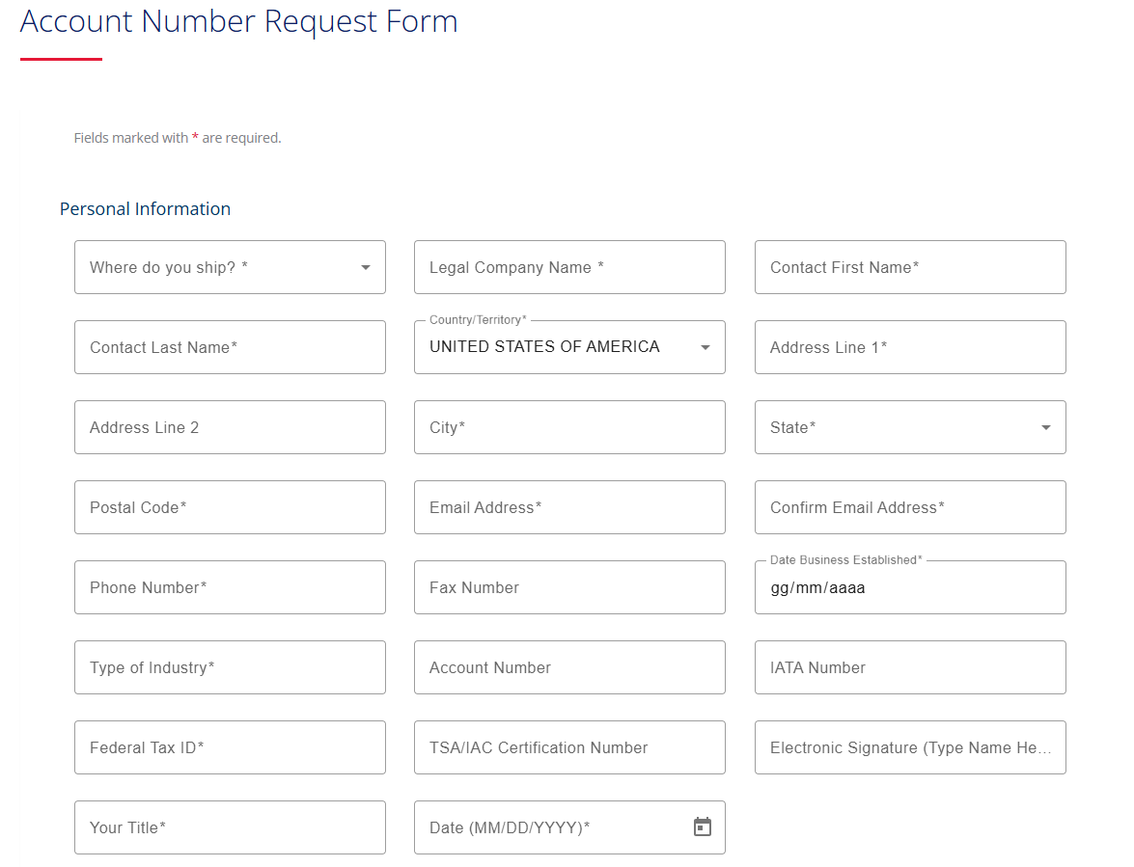Screen dimensions: 1134x867
Task: Click the Federal Tax ID field
Action: (230, 747)
